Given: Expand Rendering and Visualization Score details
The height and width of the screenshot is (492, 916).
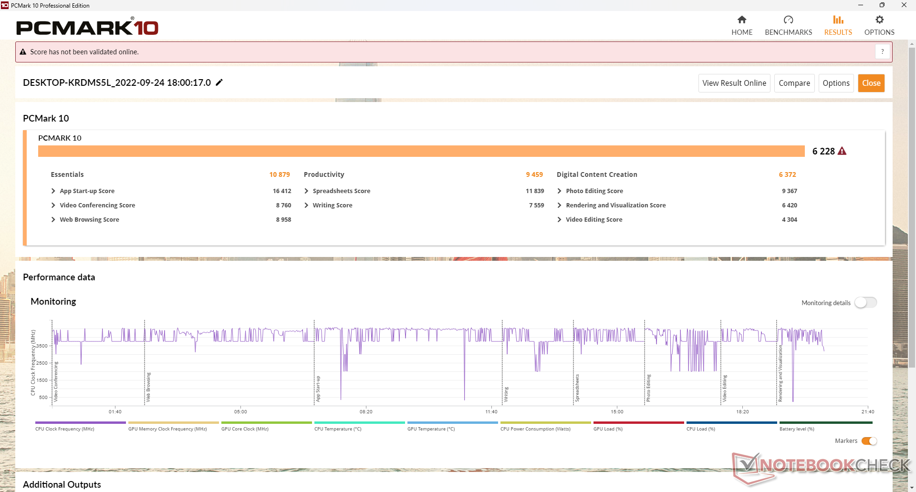Looking at the screenshot, I should coord(559,205).
